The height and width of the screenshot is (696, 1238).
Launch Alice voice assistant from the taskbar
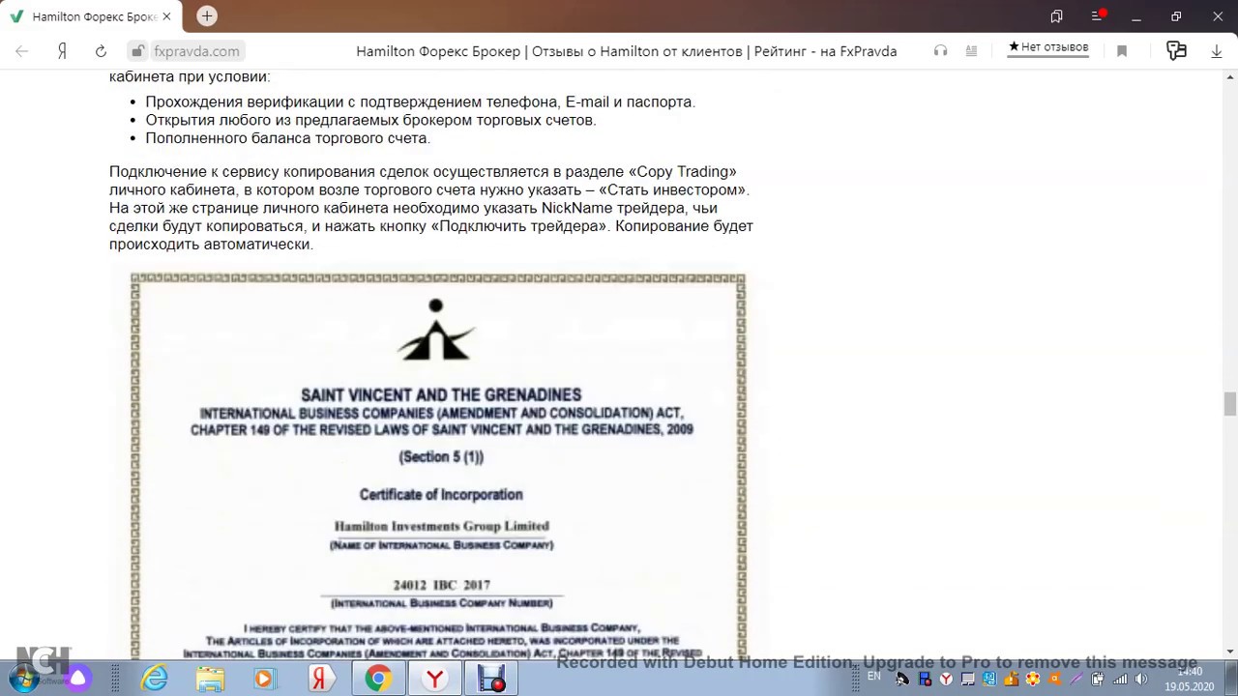pos(78,678)
